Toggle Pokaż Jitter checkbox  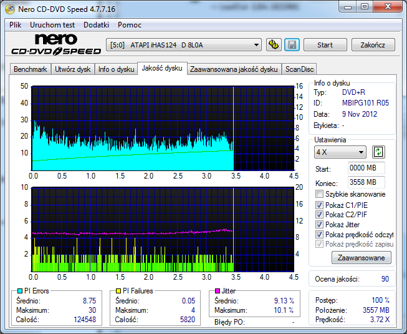point(319,225)
